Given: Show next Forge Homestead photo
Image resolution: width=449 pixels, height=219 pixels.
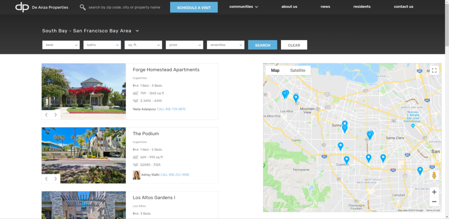Looking at the screenshot, I should [x=56, y=115].
